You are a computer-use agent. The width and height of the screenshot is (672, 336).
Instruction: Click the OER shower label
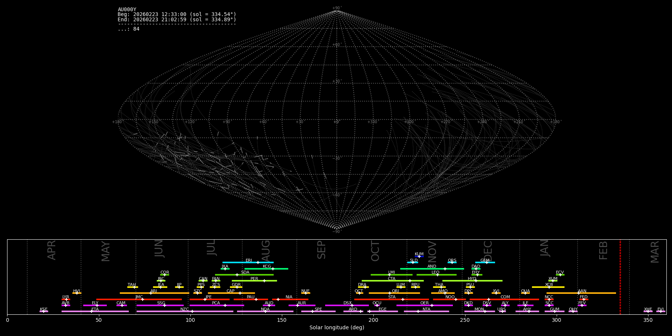(x=424, y=303)
